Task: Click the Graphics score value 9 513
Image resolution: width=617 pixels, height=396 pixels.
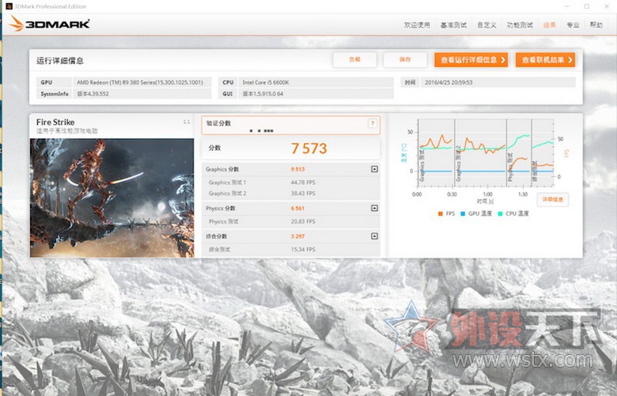Action: click(297, 169)
